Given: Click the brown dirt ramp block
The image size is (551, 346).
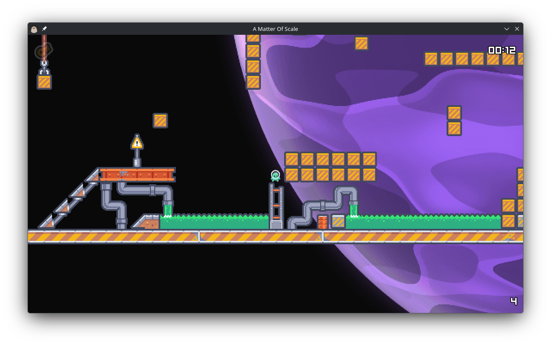Looking at the screenshot, I should (146, 222).
